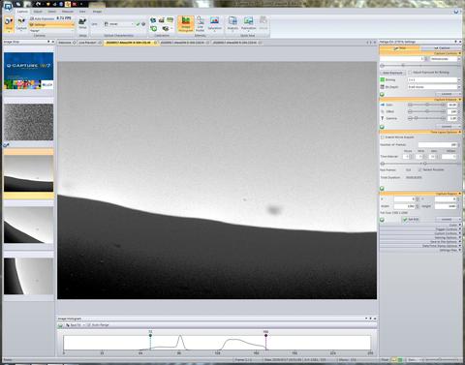Screen dimensions: 465x365
Task: Click the Gamma slider
Action: pyautogui.click(x=426, y=118)
